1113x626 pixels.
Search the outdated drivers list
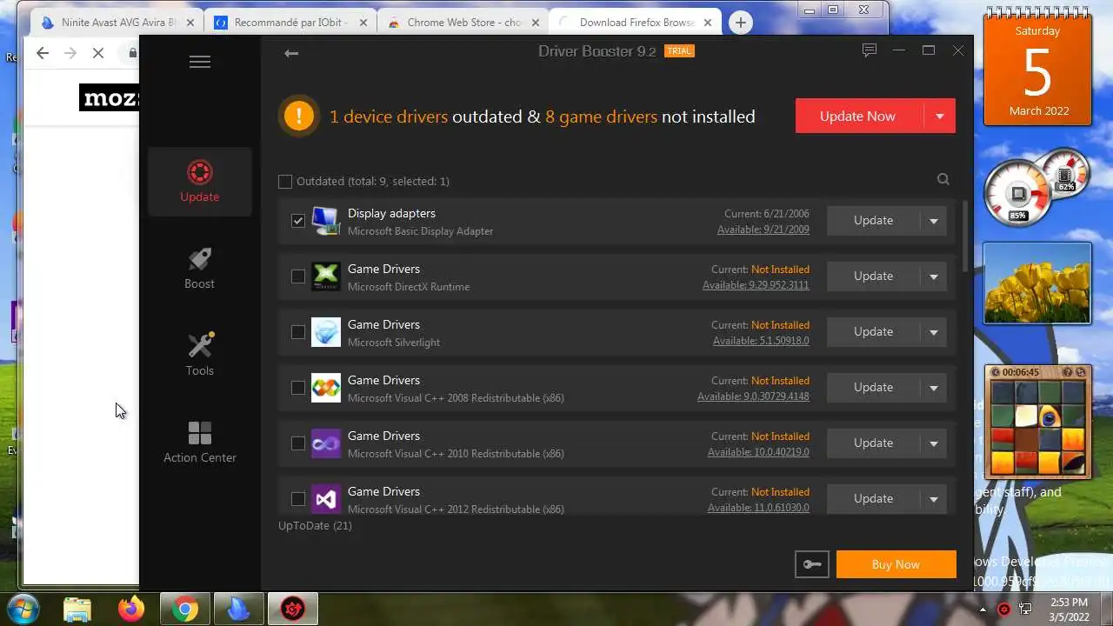point(943,179)
